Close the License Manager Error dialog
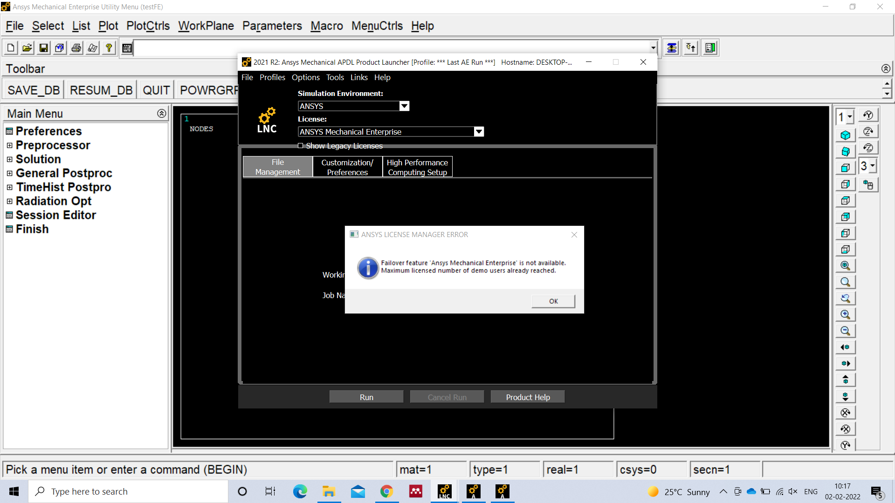The height and width of the screenshot is (503, 895). (x=574, y=235)
